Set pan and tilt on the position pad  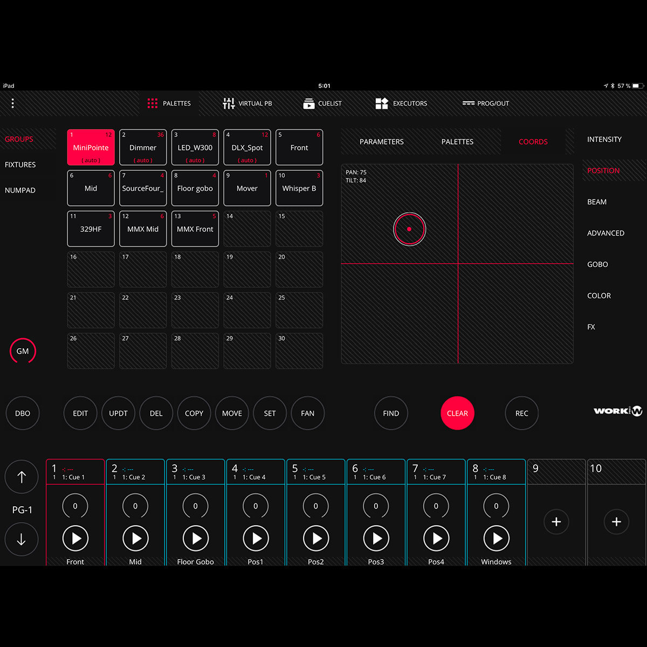pyautogui.click(x=457, y=263)
